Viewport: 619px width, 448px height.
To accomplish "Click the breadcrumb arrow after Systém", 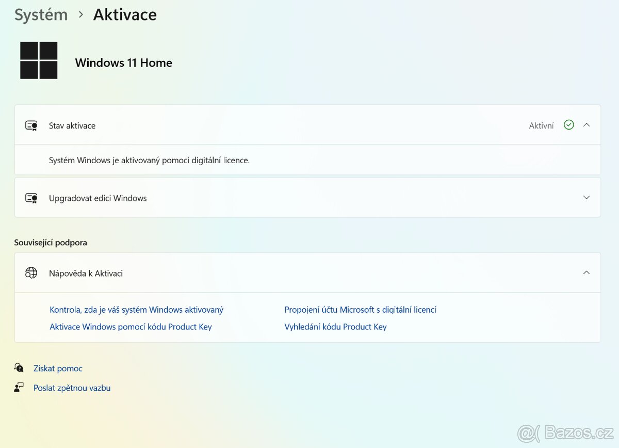I will coord(80,15).
